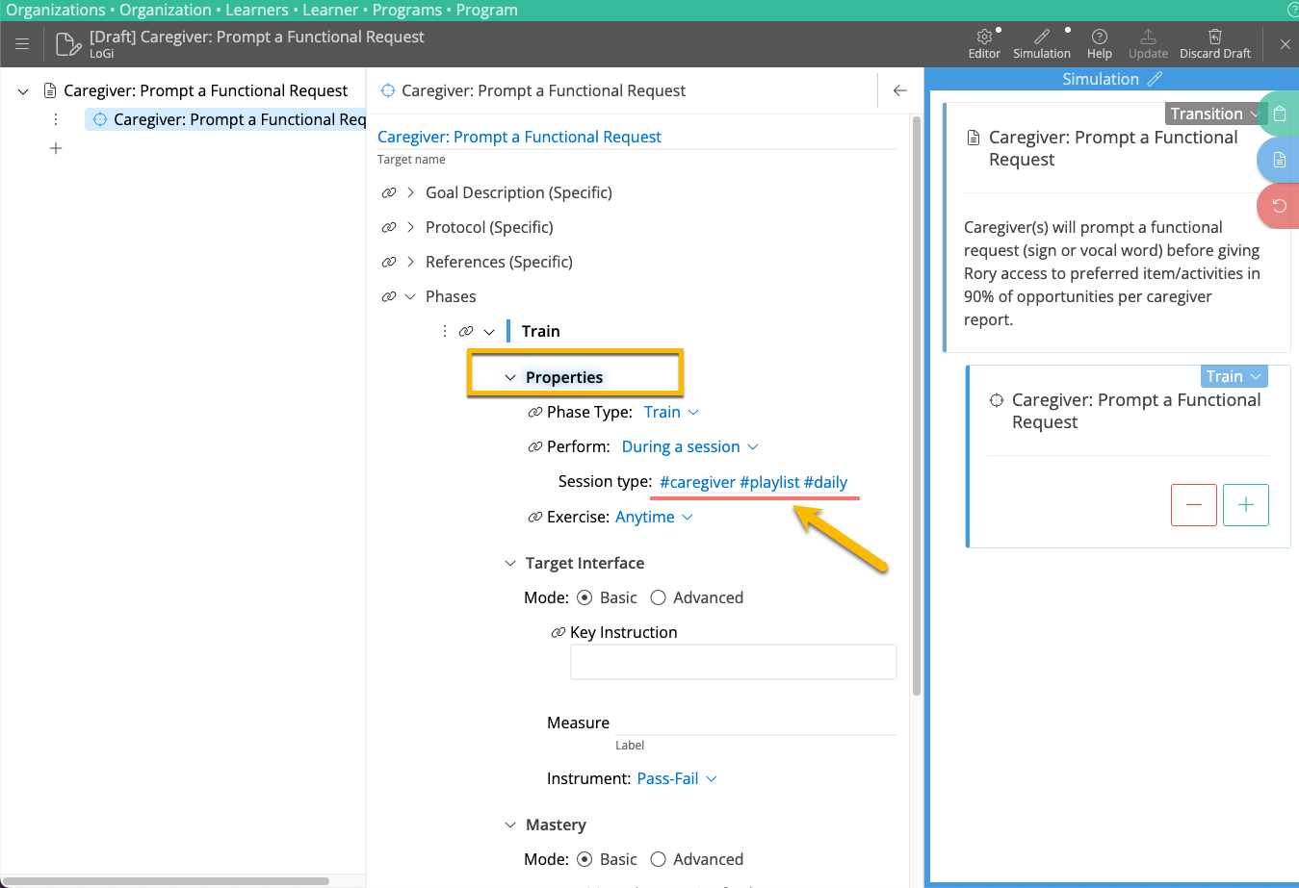Click the red minus fail button
Image resolution: width=1299 pixels, height=888 pixels.
tap(1193, 505)
